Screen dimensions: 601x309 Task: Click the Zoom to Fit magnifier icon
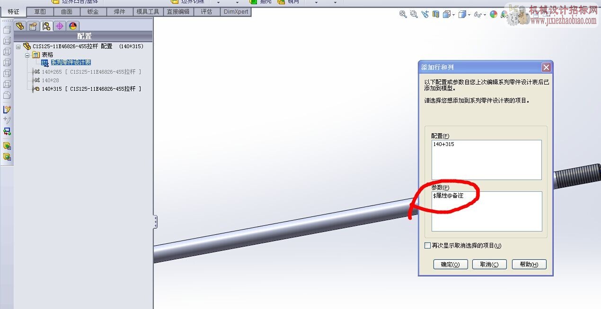403,15
